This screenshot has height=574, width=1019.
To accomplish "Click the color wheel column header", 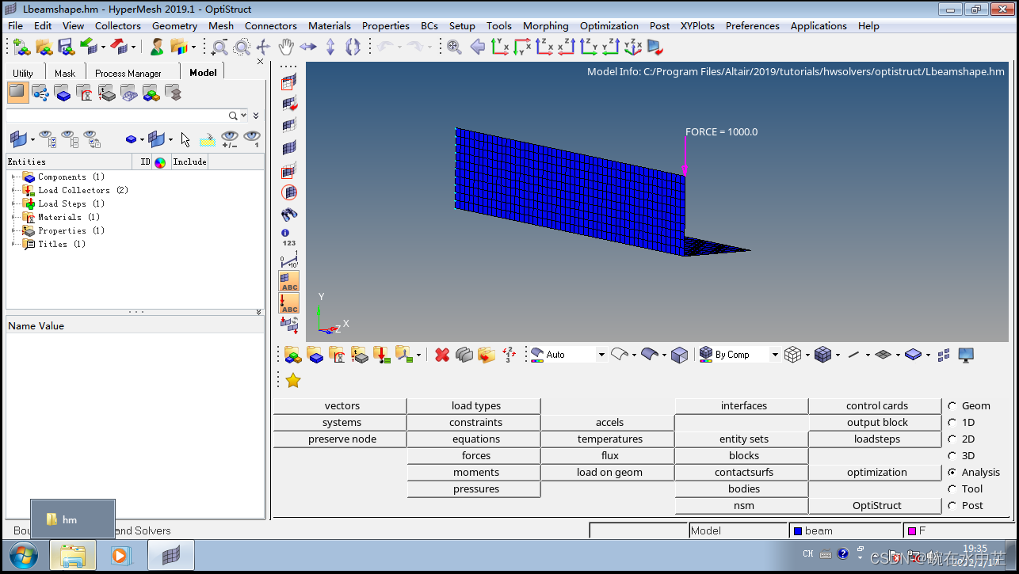I will [160, 162].
